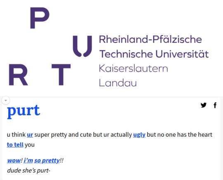
Task: Open the 'wow' example link
Action: click(x=14, y=160)
